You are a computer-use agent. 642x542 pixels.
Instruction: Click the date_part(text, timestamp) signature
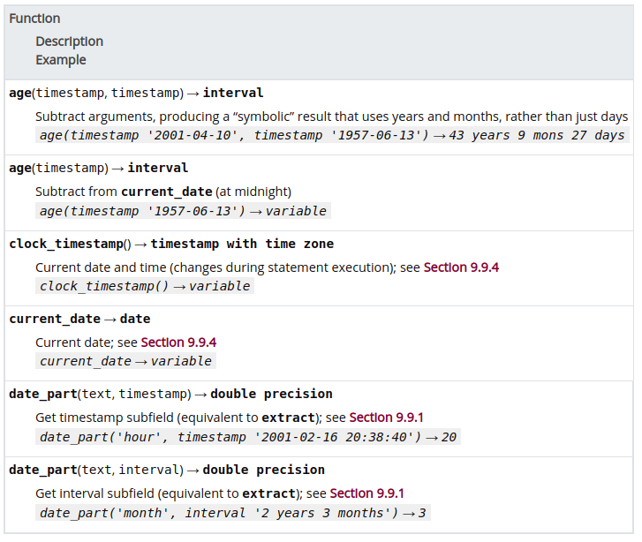click(x=170, y=394)
